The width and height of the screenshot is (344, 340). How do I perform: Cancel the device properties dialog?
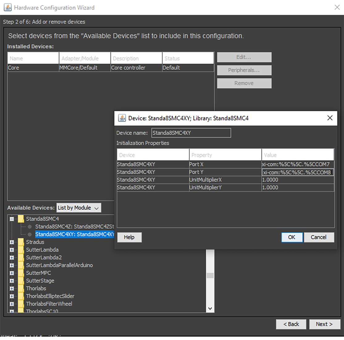point(318,237)
